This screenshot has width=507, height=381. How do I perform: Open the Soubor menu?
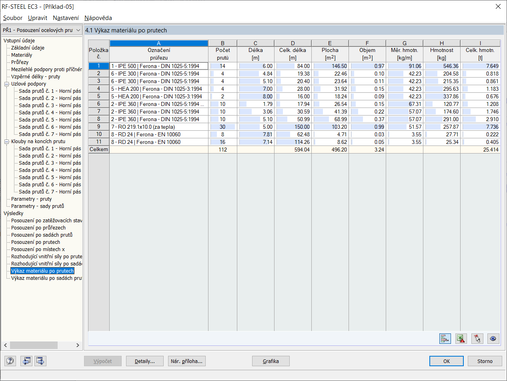click(x=13, y=18)
